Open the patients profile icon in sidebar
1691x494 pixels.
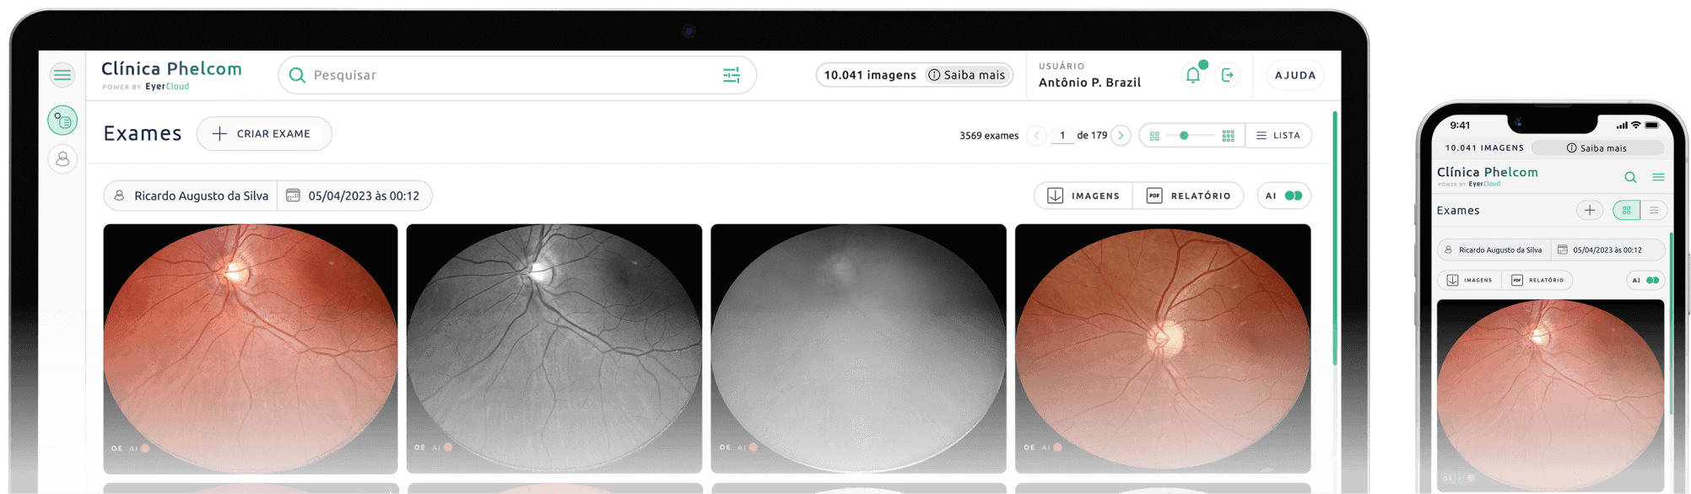point(62,158)
